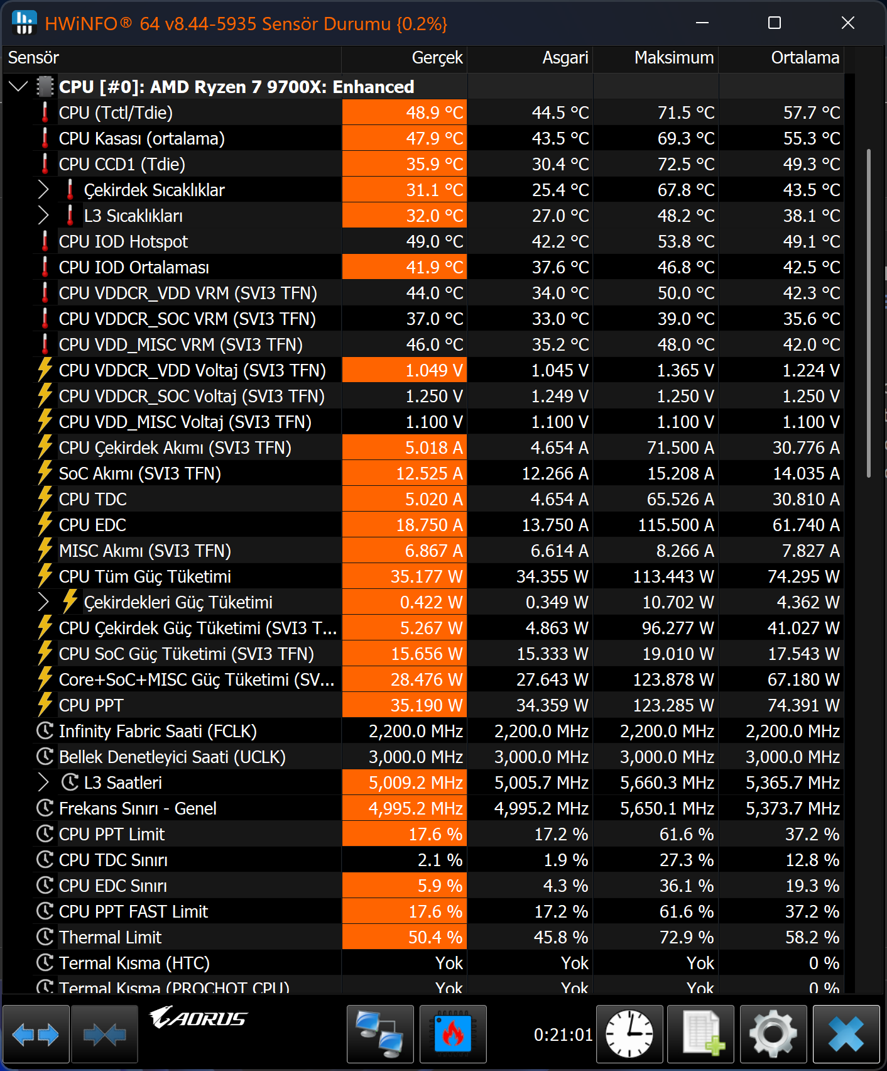887x1071 pixels.
Task: Click thermometer icon beside CPU CCD1 (Tdie)
Action: pyautogui.click(x=45, y=164)
